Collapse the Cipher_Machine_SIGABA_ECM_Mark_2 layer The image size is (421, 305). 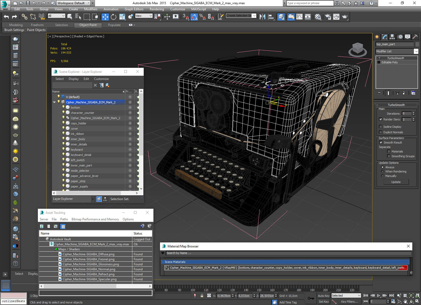point(54,102)
